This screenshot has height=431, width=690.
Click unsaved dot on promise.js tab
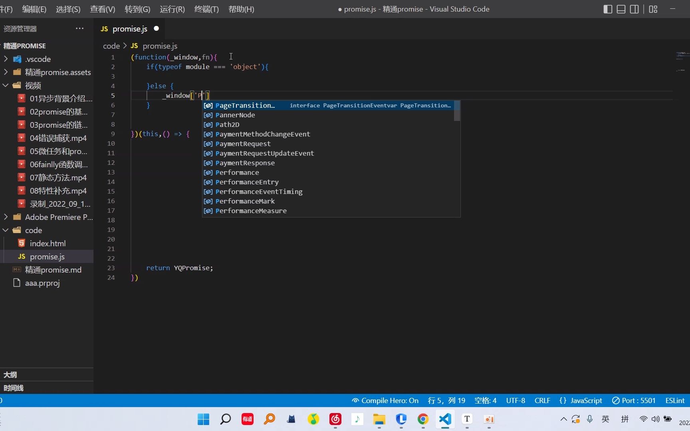(157, 28)
